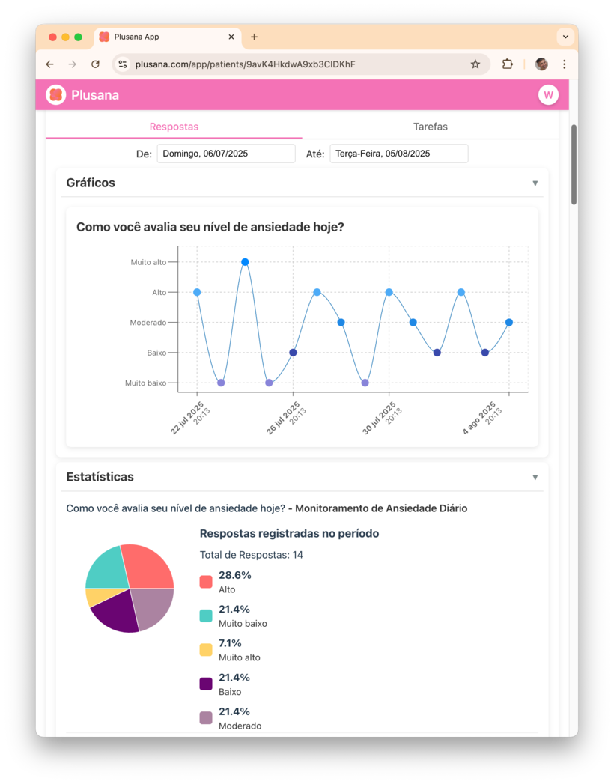This screenshot has height=784, width=614.
Task: Click the Muito alto peak data point
Action: tap(245, 262)
